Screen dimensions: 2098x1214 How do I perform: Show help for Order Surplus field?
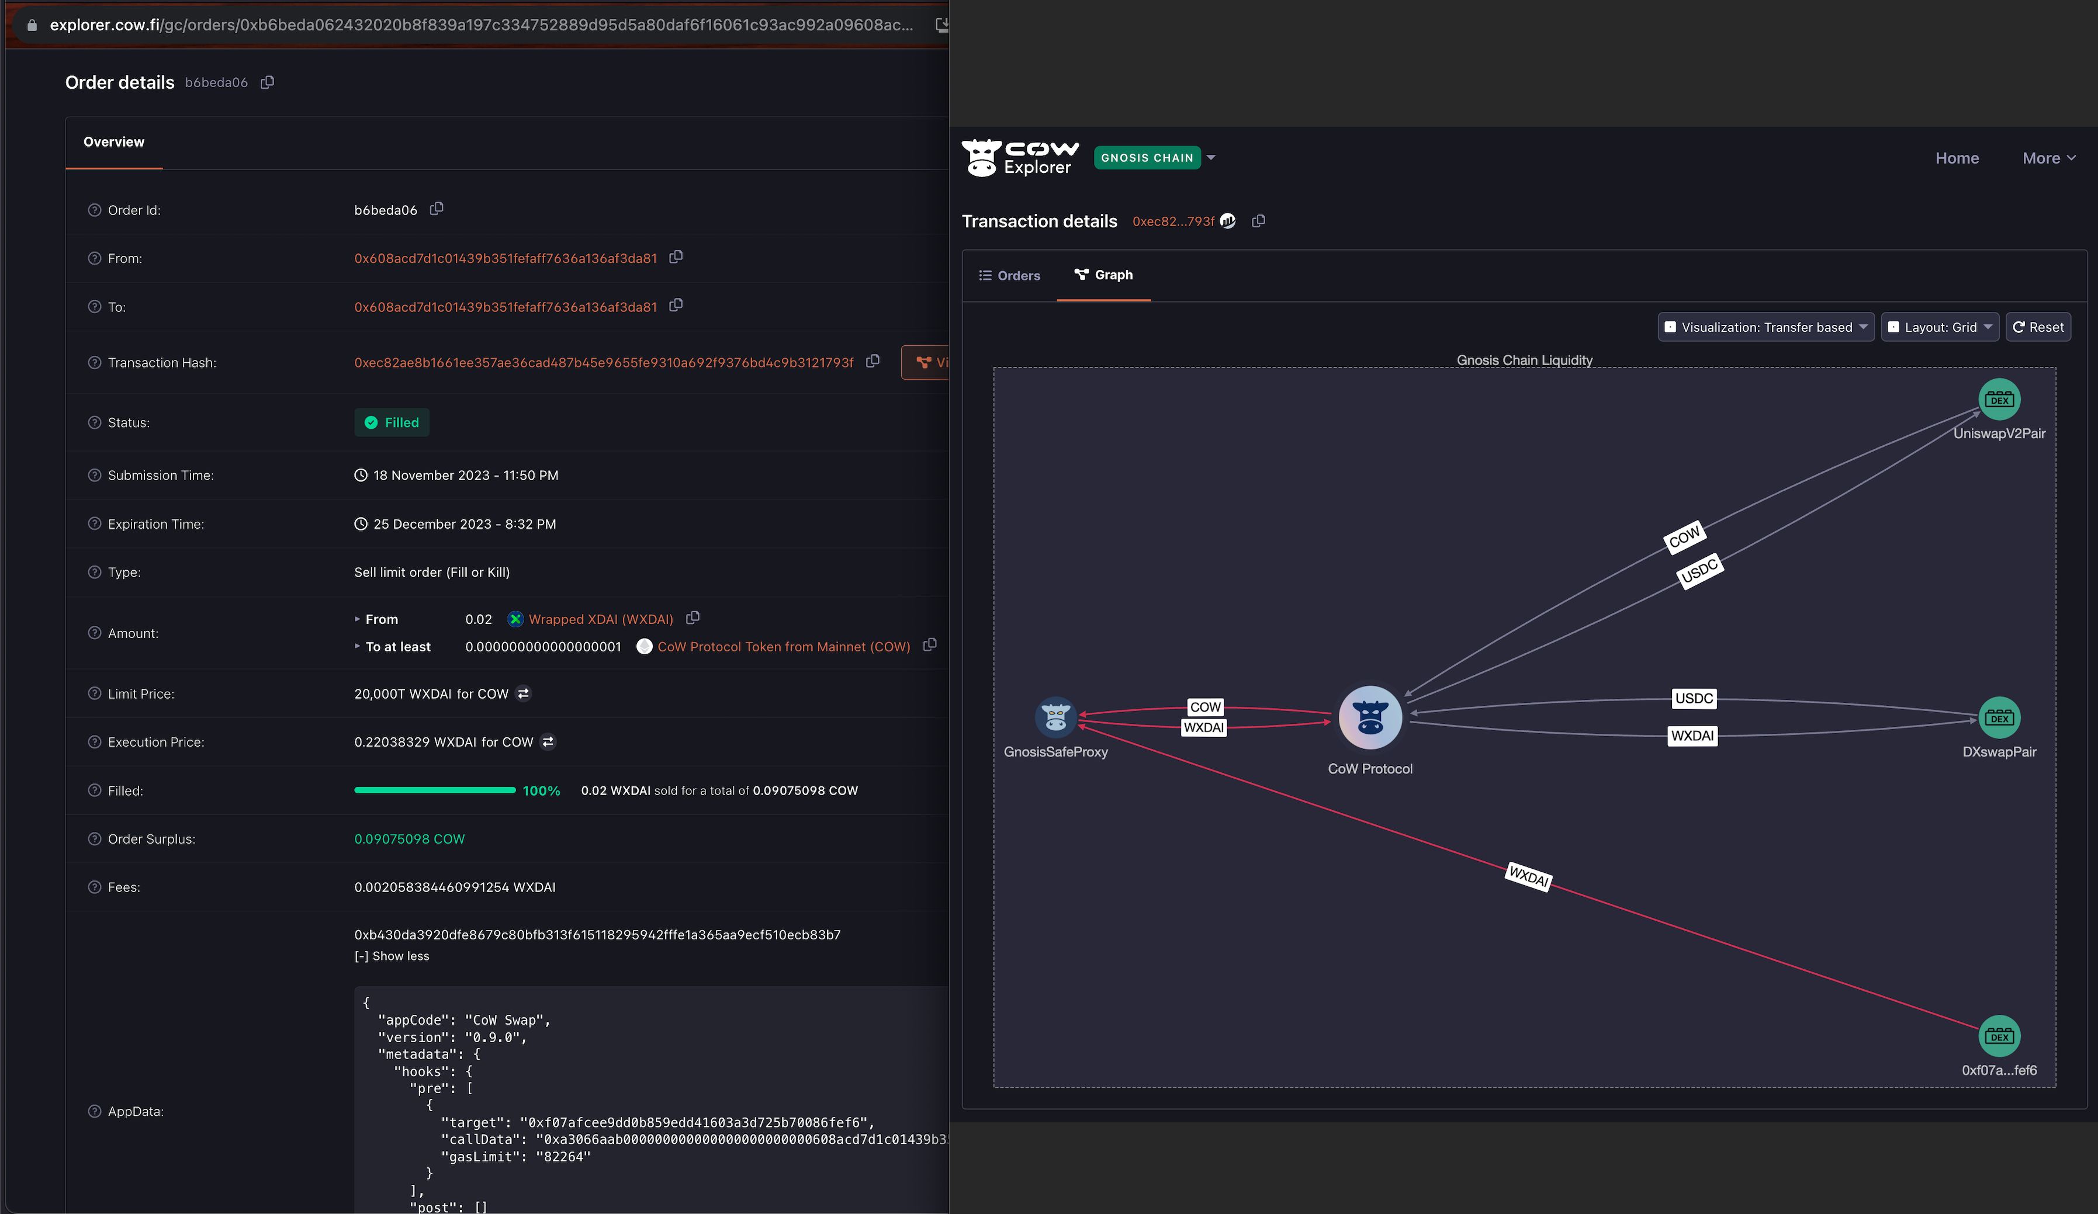point(94,838)
